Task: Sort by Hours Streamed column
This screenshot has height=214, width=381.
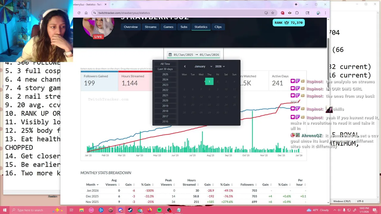Action: point(191,182)
